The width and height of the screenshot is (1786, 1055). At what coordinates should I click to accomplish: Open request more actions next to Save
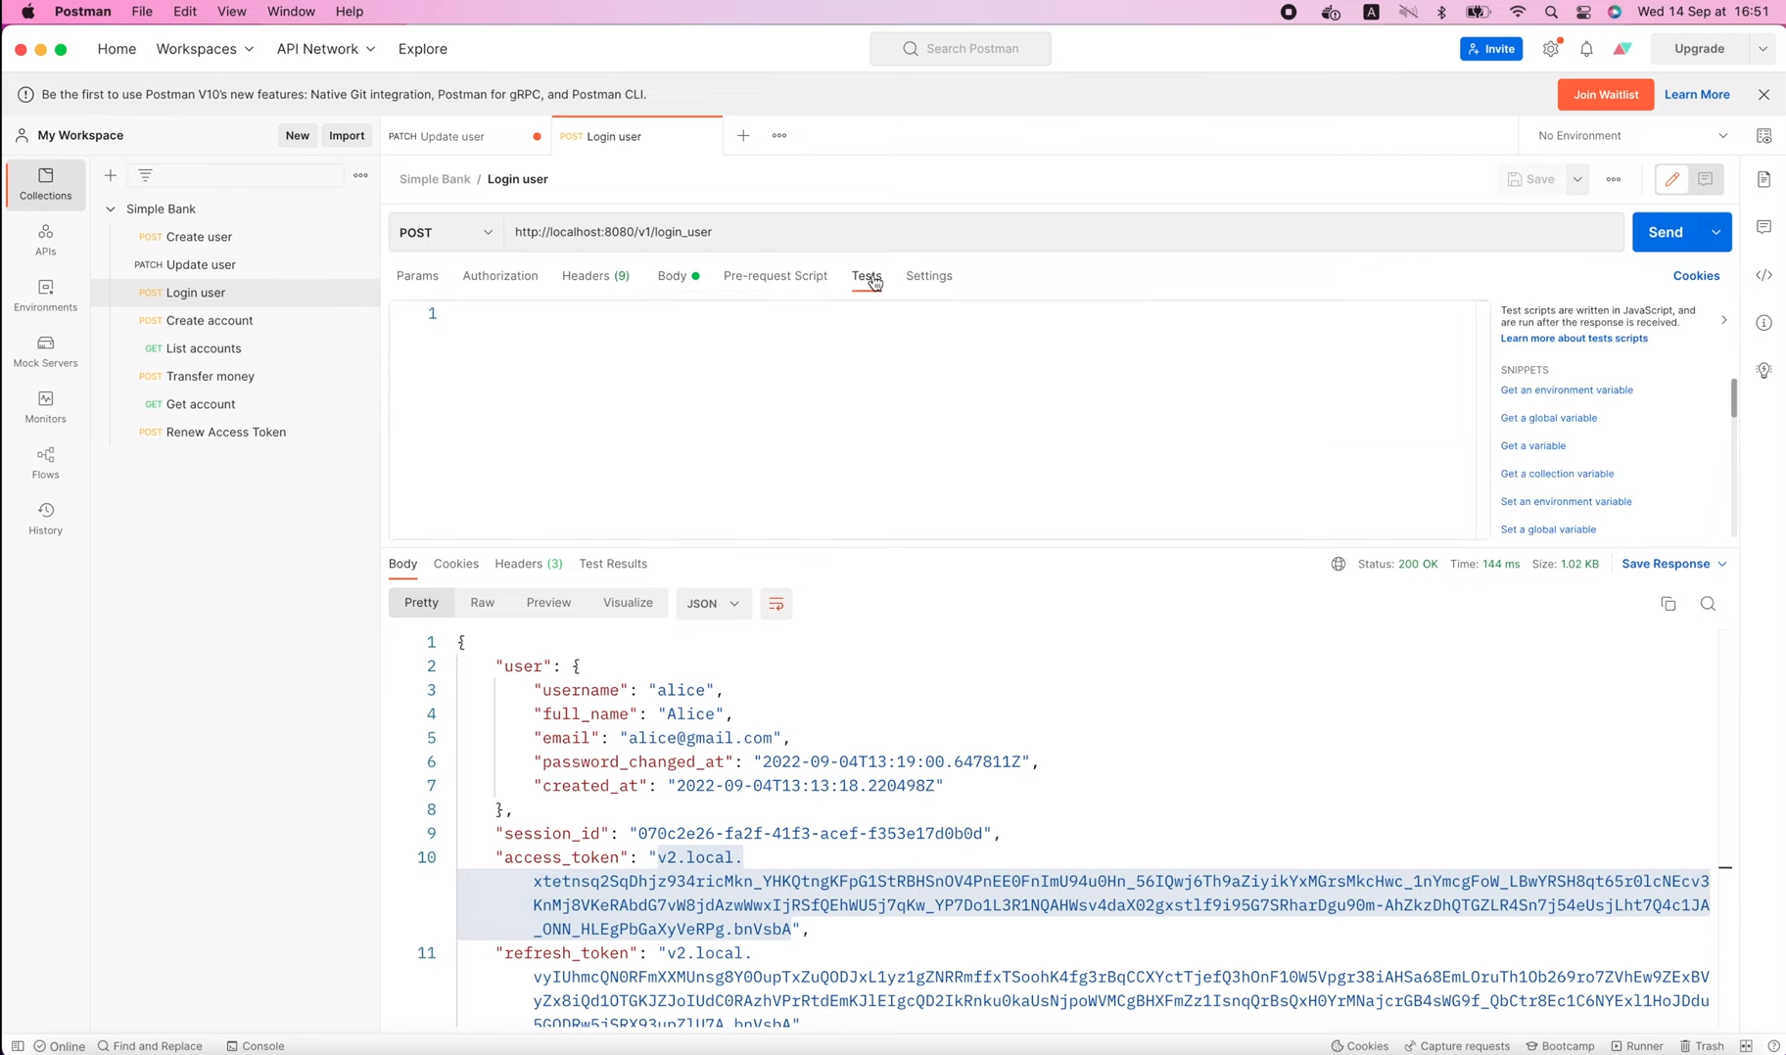point(1614,179)
